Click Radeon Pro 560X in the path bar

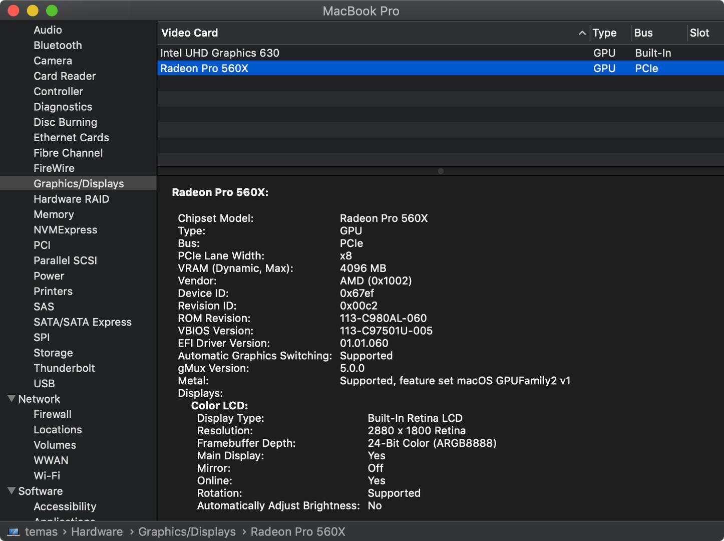click(298, 532)
